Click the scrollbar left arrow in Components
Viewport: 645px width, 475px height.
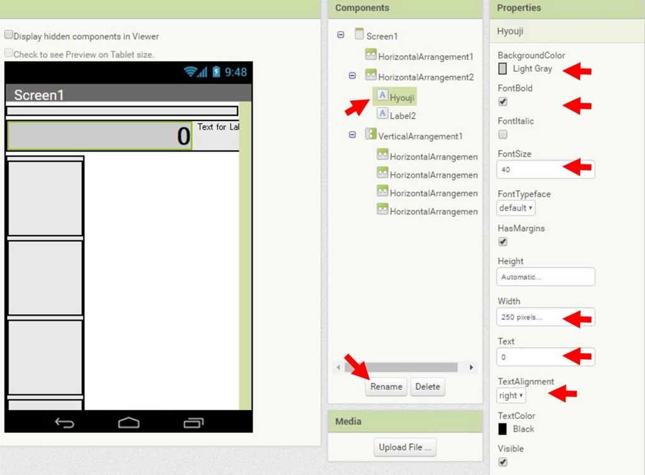pyautogui.click(x=338, y=367)
